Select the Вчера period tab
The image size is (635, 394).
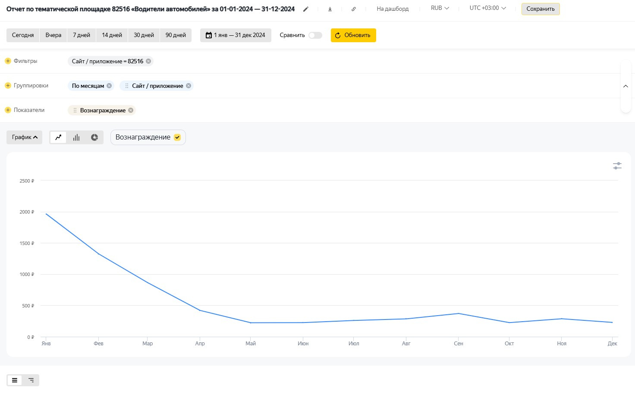click(53, 35)
